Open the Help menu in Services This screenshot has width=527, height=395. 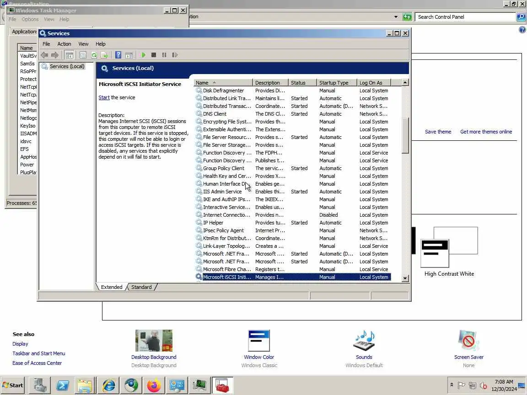pyautogui.click(x=101, y=44)
